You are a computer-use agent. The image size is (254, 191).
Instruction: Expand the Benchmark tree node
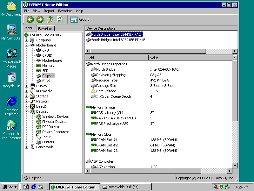27,147
